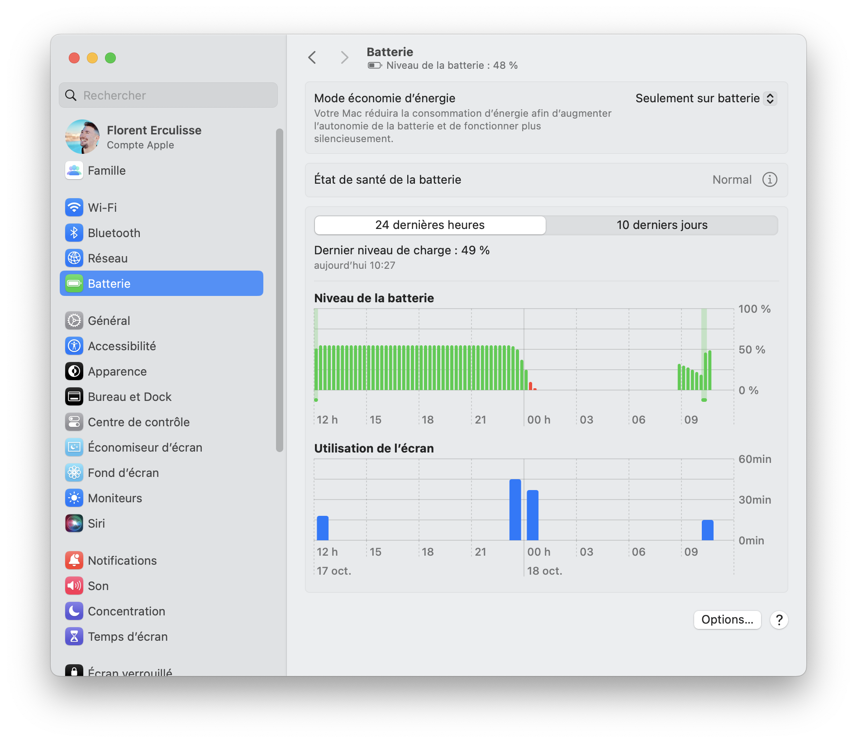This screenshot has height=743, width=857.
Task: Open the Centre de contrôle icon
Action: [x=74, y=422]
